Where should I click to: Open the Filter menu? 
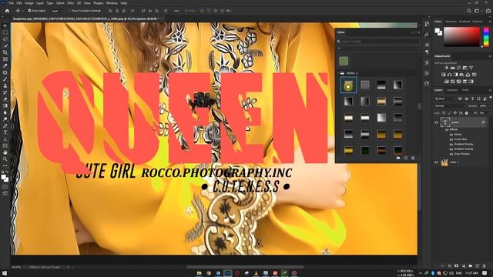[70, 3]
